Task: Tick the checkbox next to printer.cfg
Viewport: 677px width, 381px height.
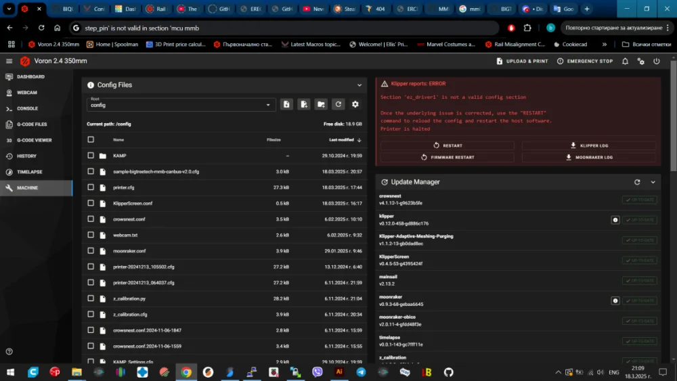Action: click(x=91, y=187)
